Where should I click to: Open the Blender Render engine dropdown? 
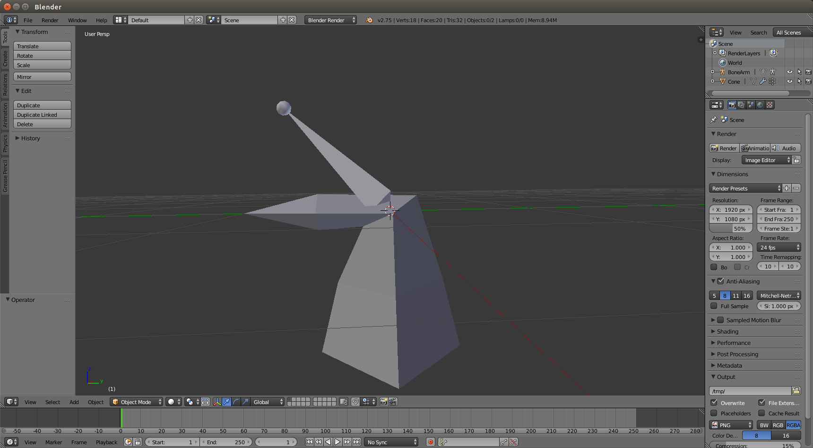point(330,20)
